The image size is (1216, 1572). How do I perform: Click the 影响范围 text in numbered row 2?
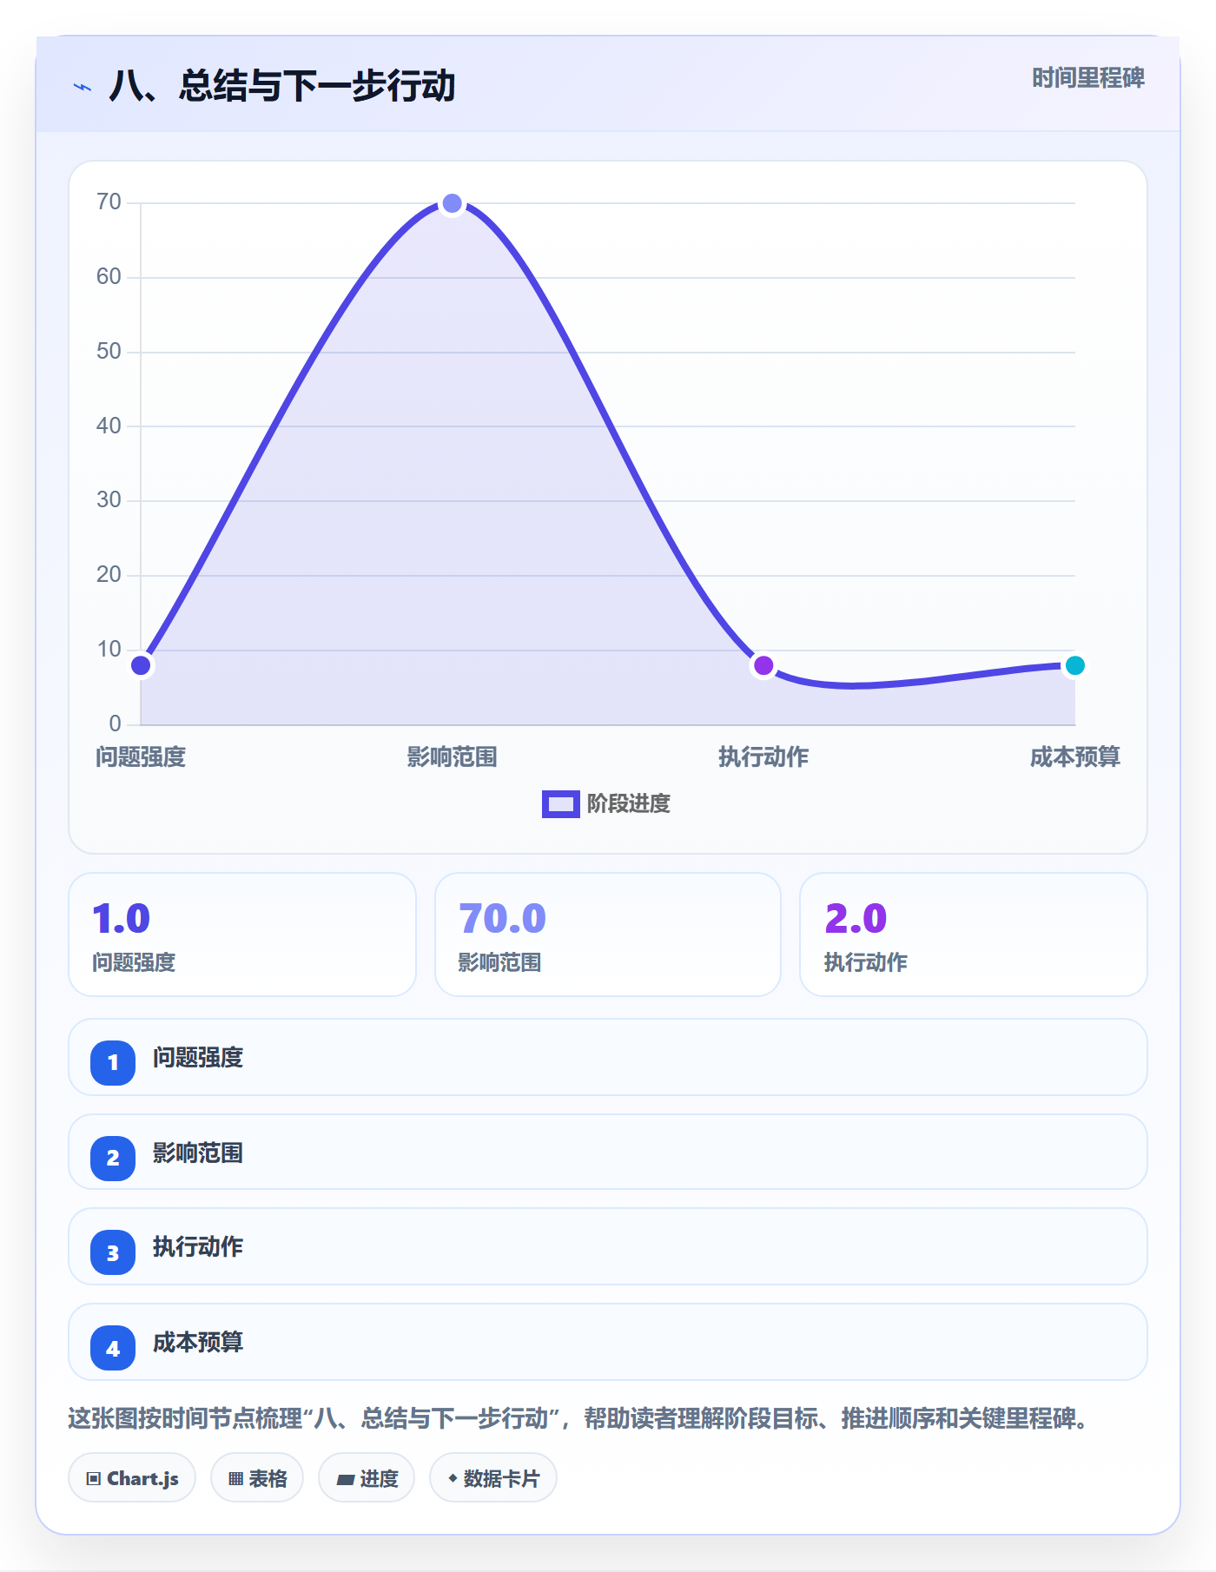click(x=198, y=1153)
